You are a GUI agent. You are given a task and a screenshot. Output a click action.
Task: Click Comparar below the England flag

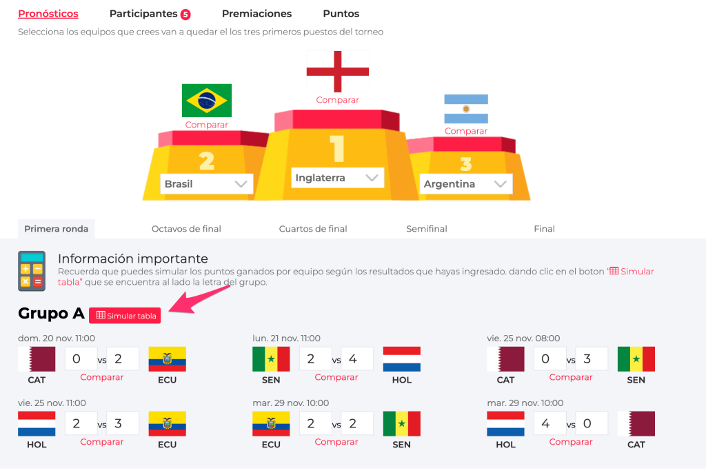coord(338,100)
